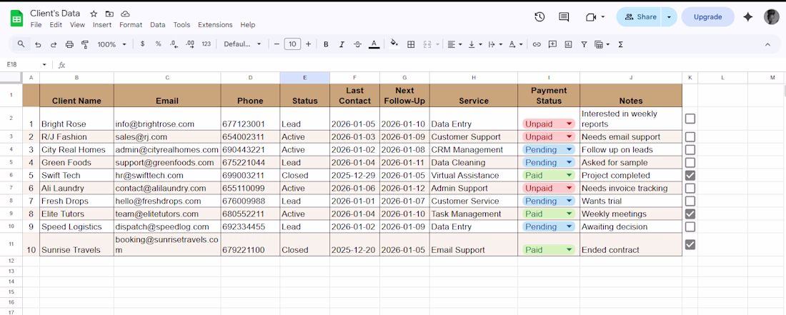Tick the checkbox in Fresh Drops row

[690, 201]
